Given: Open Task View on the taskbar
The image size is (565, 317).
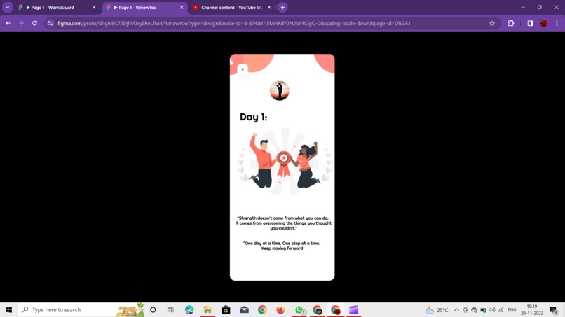Looking at the screenshot, I should [171, 310].
